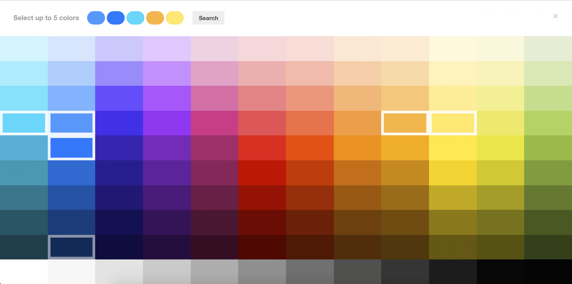Pick the highlighted dark navy swatch
Screen dimensions: 572x284
coord(71,247)
